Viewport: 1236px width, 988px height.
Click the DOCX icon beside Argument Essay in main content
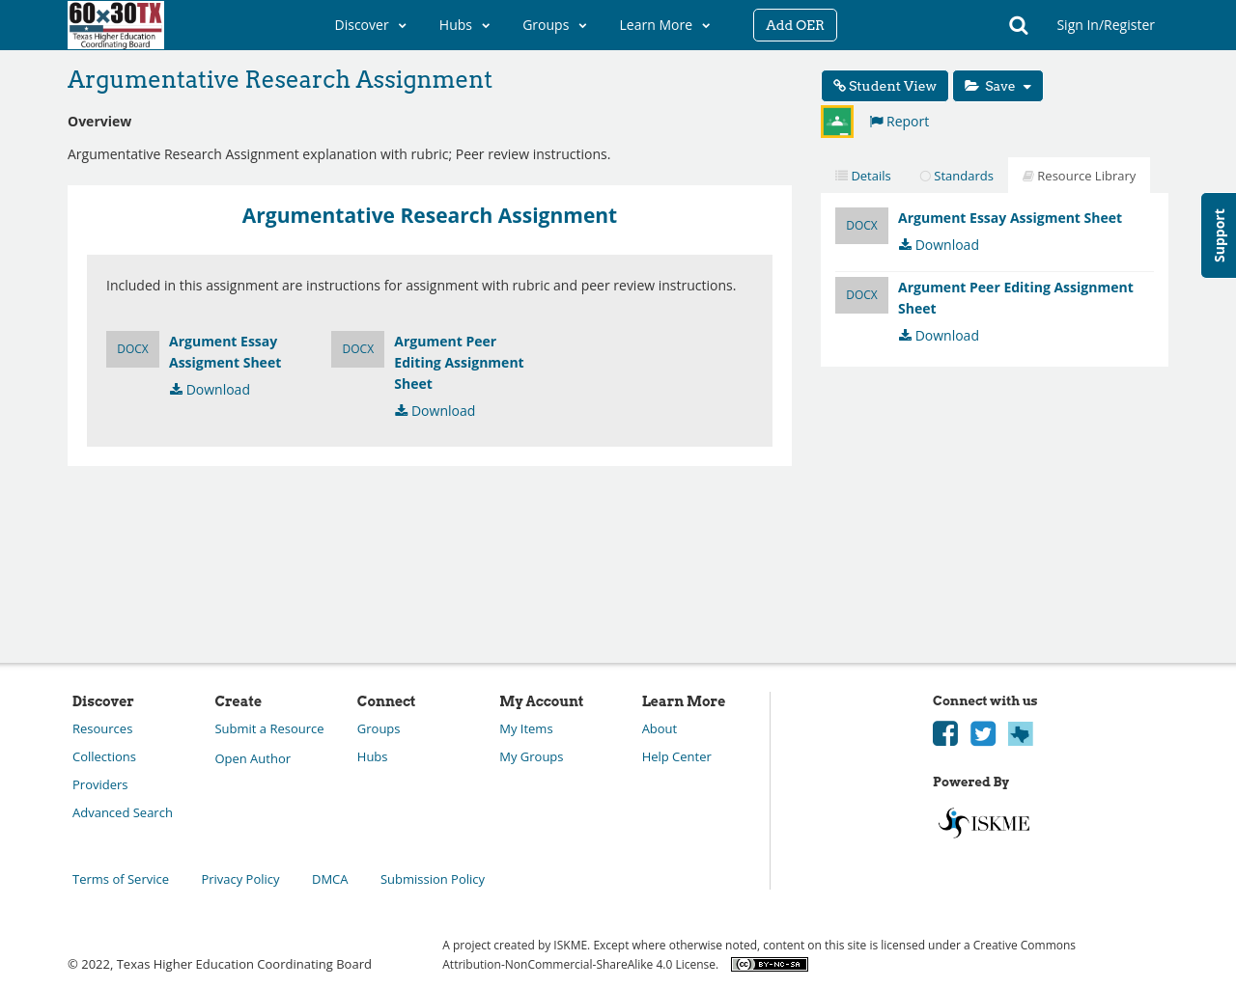132,349
